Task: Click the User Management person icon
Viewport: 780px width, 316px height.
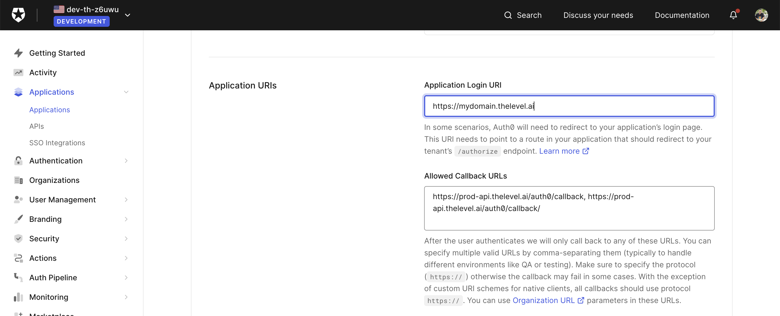Action: click(18, 200)
